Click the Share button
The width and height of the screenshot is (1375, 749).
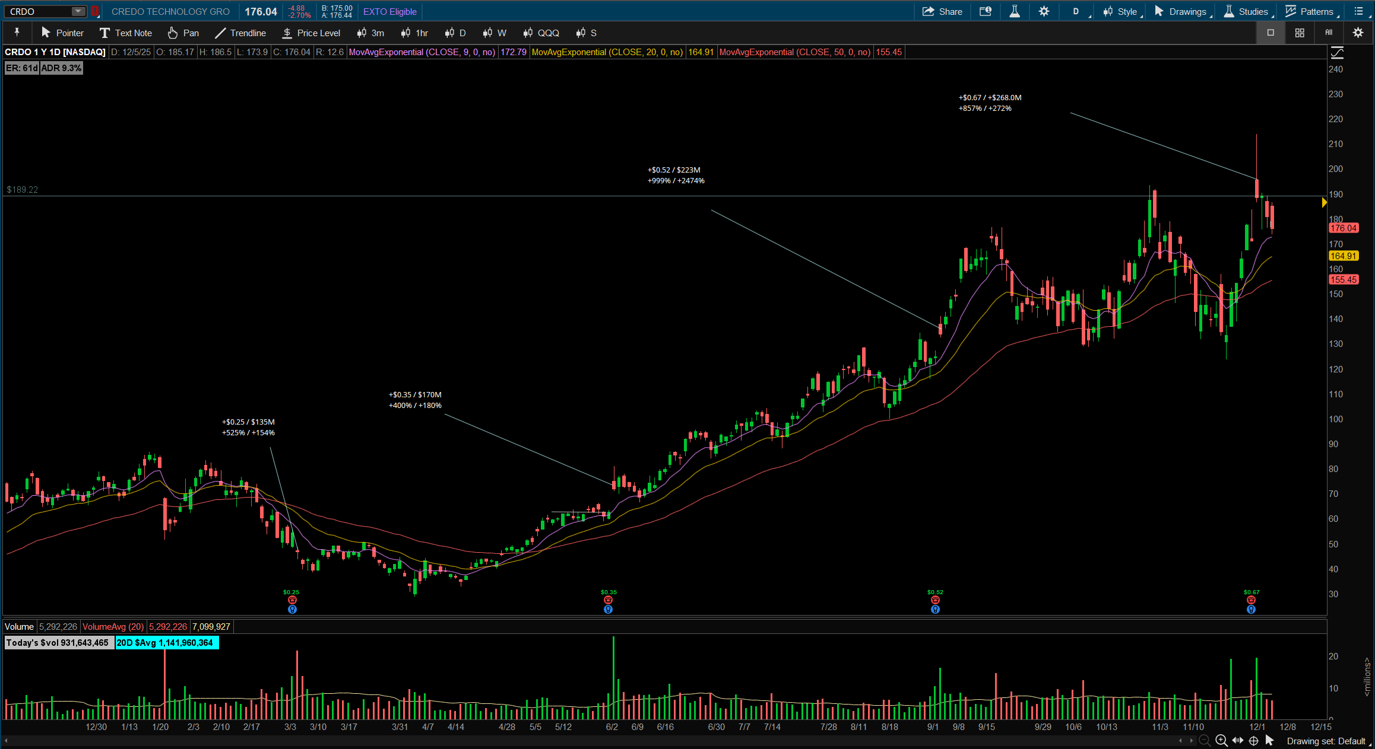[942, 11]
